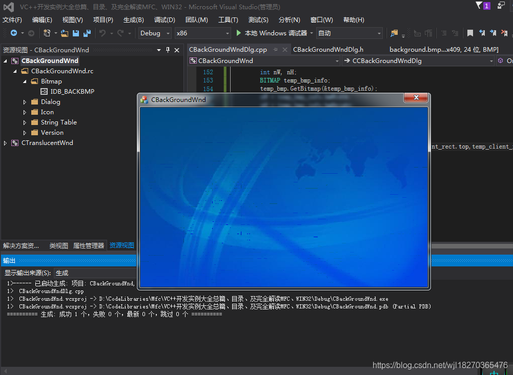This screenshot has width=513, height=375.
Task: Switch to 类视图 tab
Action: 58,245
